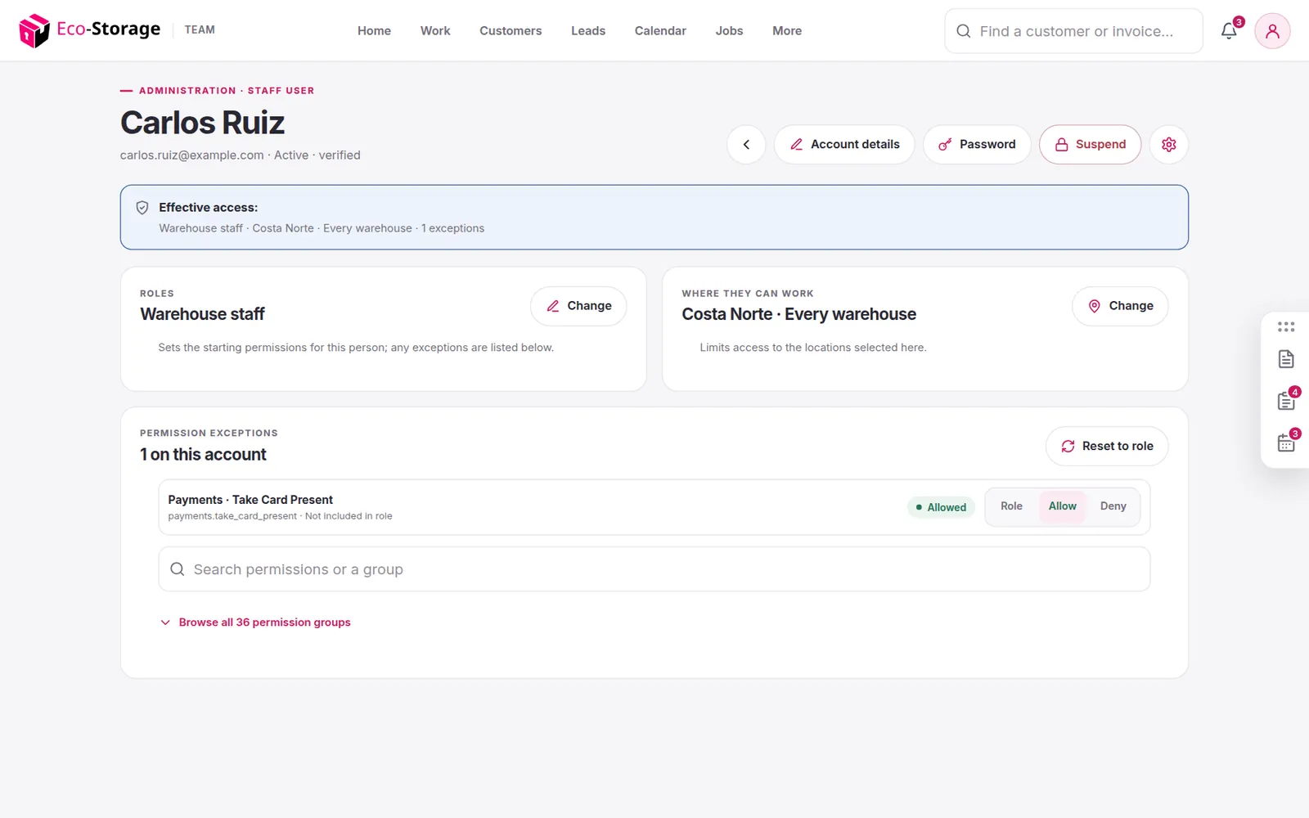The image size is (1309, 818).
Task: Click the Eco-Storage logo icon
Action: [x=34, y=30]
